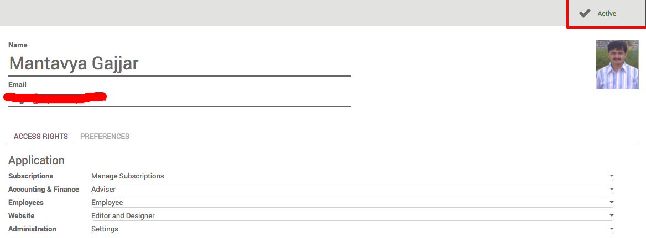This screenshot has width=646, height=238.
Task: Click the Employee selection box
Action: tap(352, 202)
